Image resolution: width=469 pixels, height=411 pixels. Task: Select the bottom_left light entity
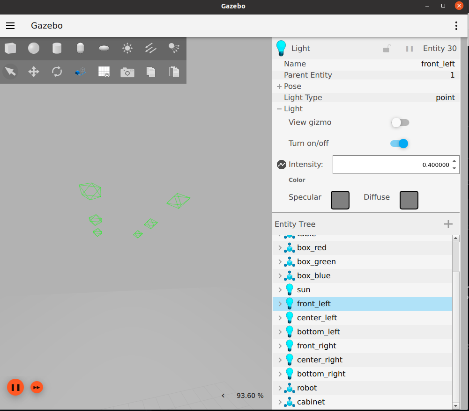click(x=362, y=332)
